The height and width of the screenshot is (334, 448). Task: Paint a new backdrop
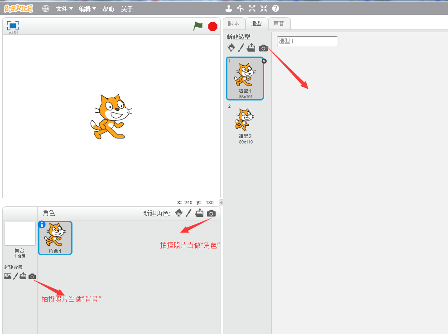(16, 276)
